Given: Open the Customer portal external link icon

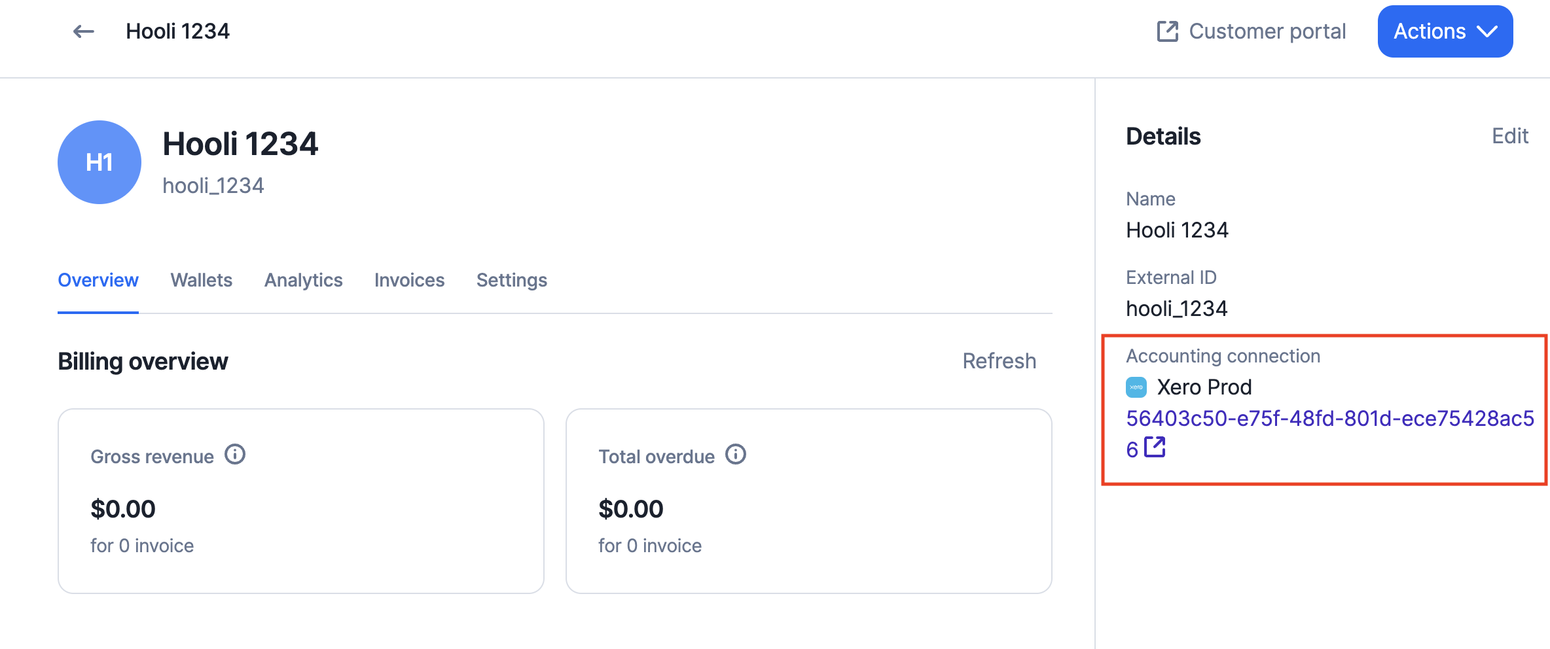Looking at the screenshot, I should pyautogui.click(x=1167, y=31).
